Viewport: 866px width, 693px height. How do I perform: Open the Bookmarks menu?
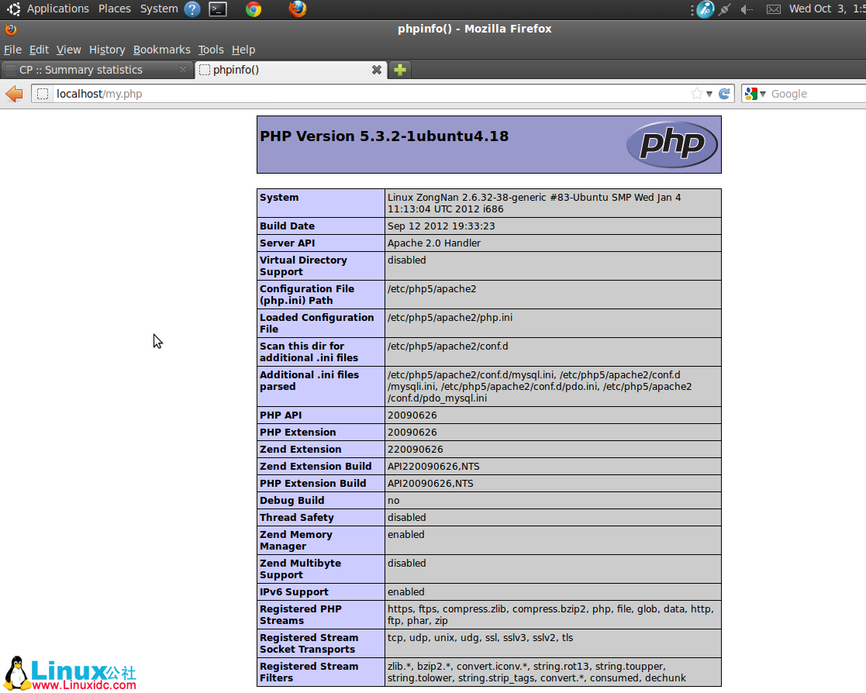pyautogui.click(x=162, y=50)
